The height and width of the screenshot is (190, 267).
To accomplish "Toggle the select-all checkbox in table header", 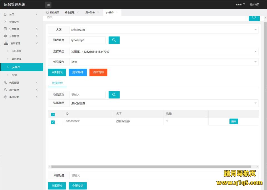I will coord(53,114).
